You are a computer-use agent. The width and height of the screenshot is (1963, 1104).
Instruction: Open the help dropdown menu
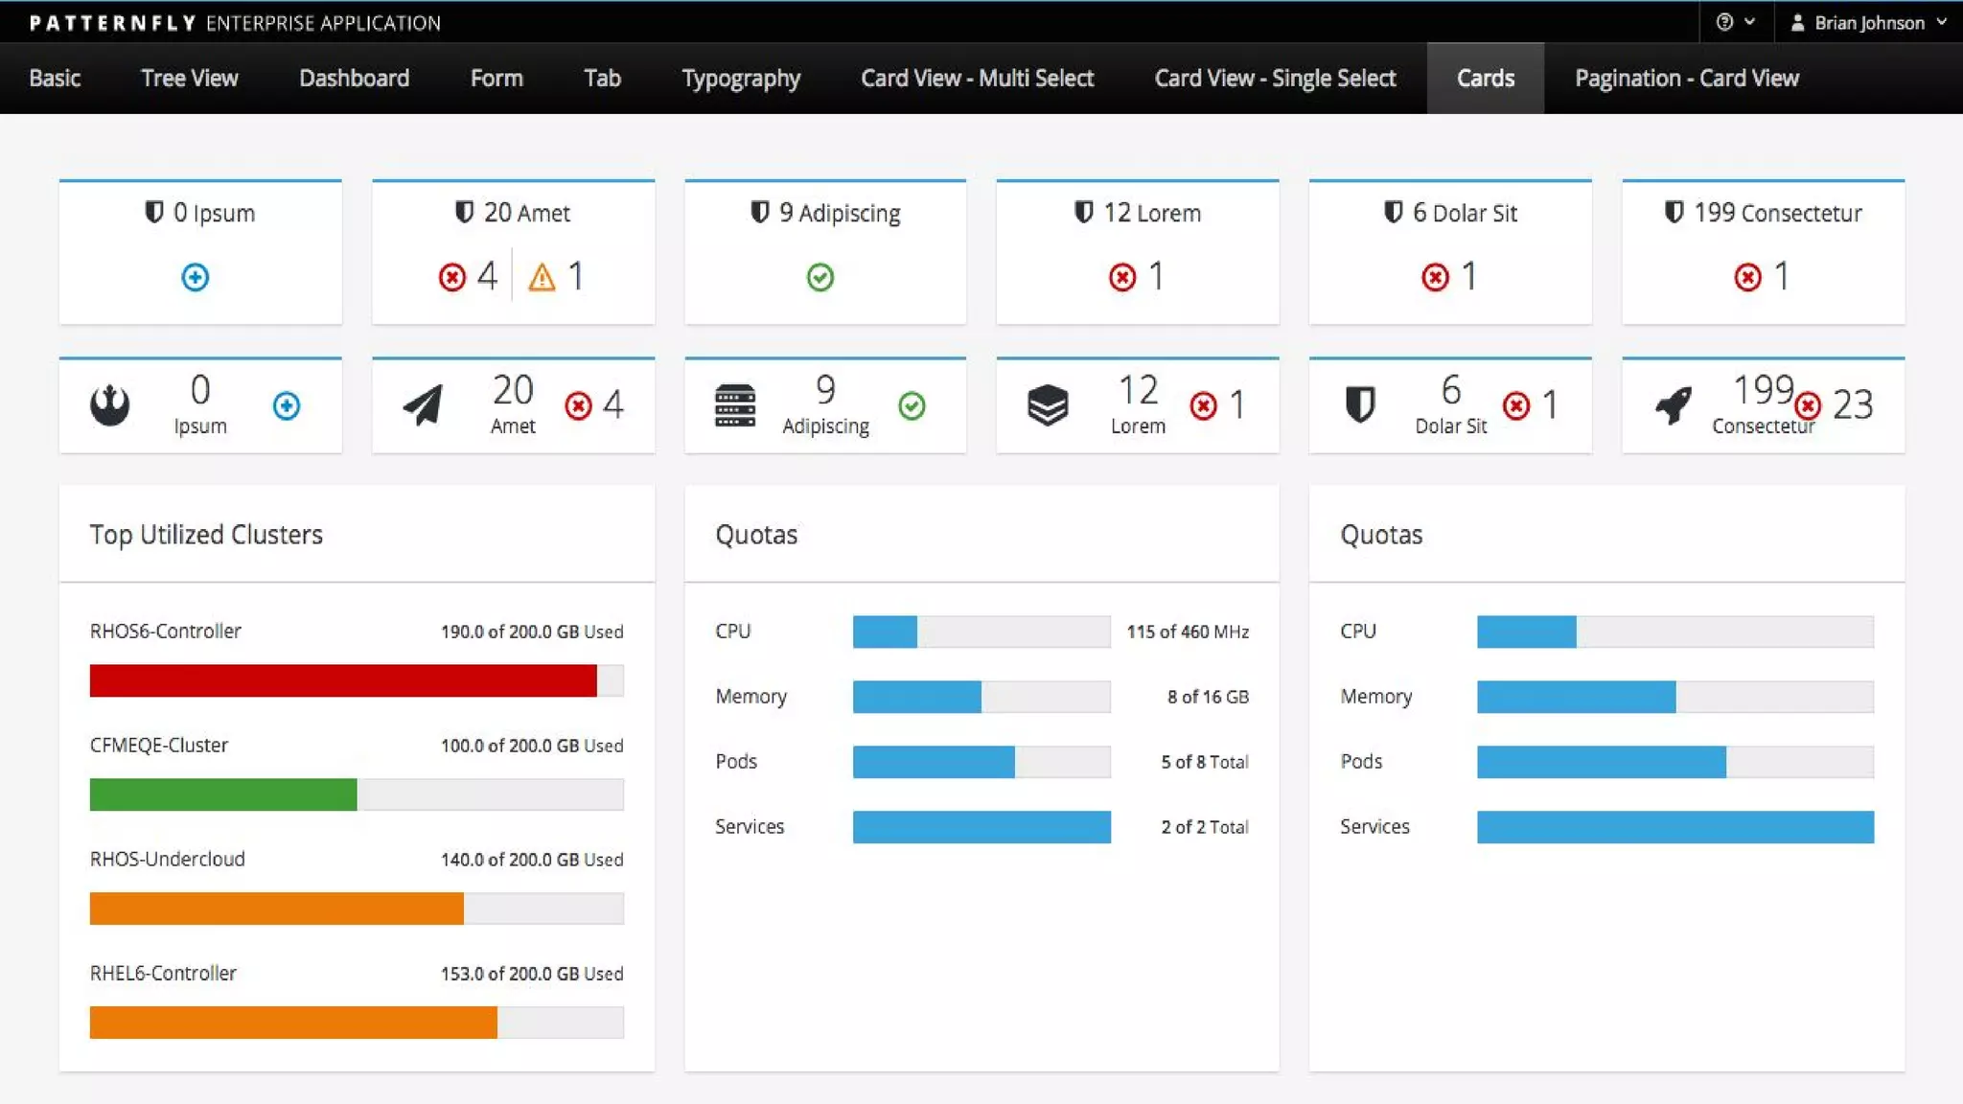click(x=1735, y=22)
